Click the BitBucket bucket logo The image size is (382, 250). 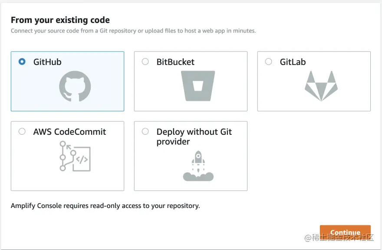point(198,86)
